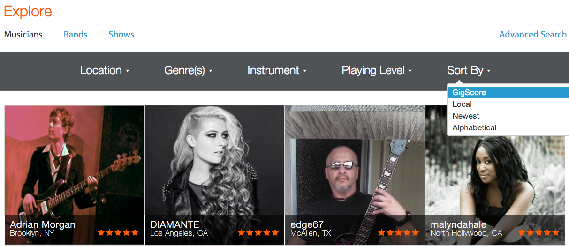Choose Newest in Sort By list
The image size is (569, 246).
[508, 116]
